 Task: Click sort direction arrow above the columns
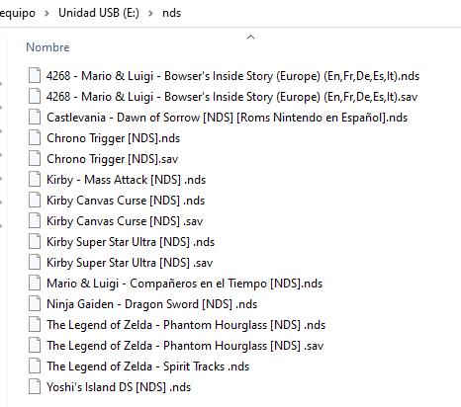(250, 37)
